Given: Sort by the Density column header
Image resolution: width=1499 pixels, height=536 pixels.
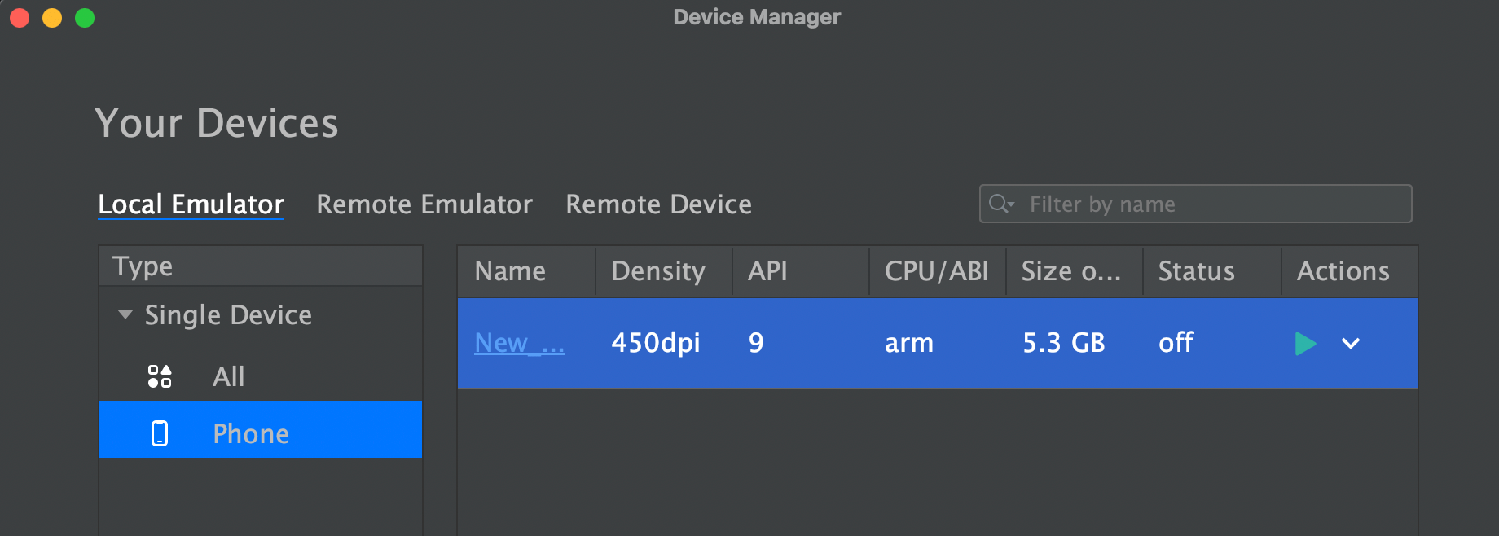Looking at the screenshot, I should [x=658, y=271].
